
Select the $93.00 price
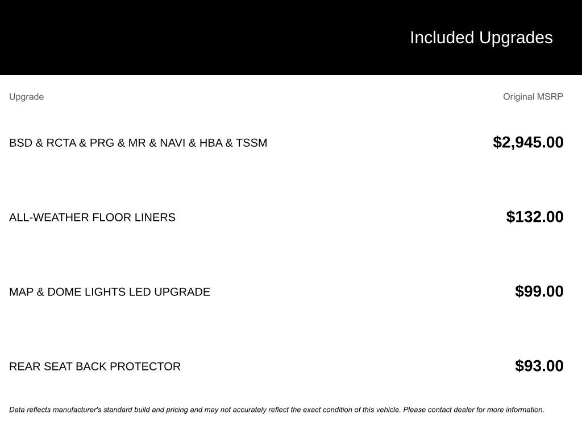[x=539, y=366]
